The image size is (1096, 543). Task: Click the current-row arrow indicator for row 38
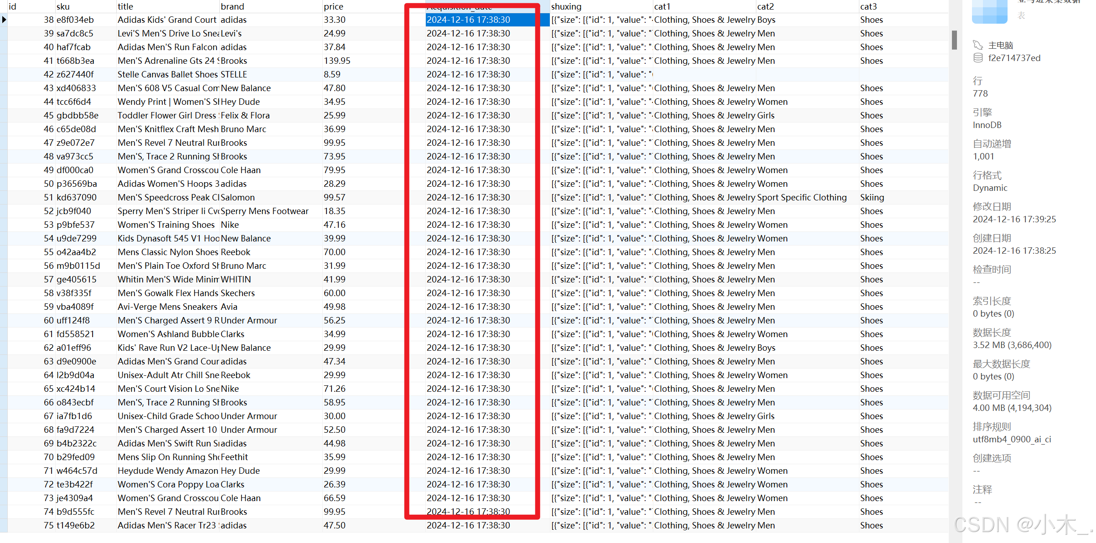click(4, 20)
